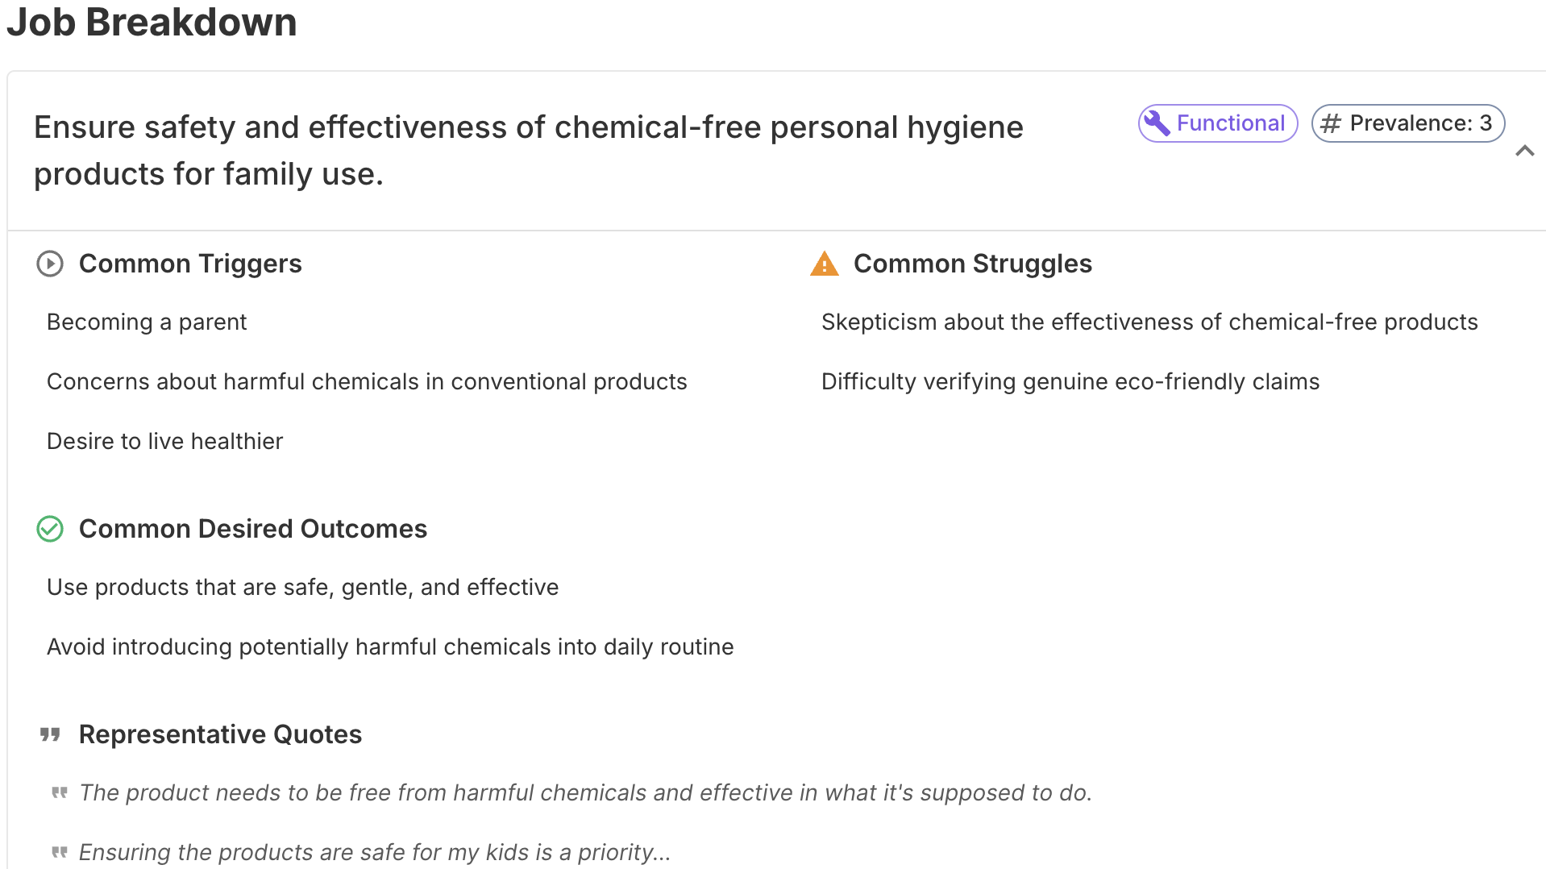1546x869 pixels.
Task: Click the orange warning triangle icon
Action: (x=825, y=264)
